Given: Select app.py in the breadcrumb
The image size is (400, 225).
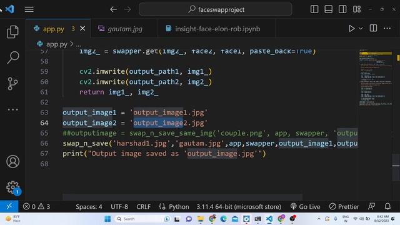Looking at the screenshot, I should tap(56, 44).
